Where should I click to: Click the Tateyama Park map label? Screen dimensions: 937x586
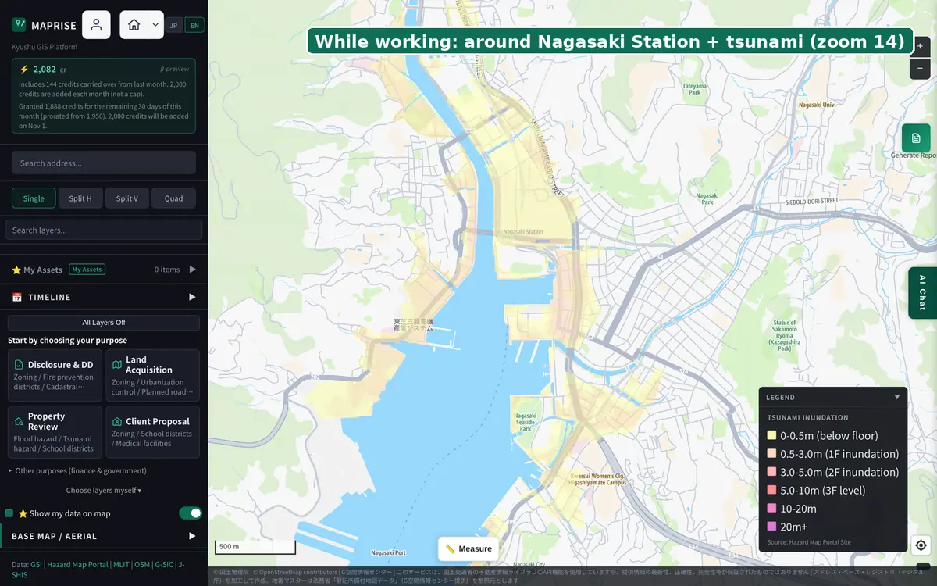694,89
